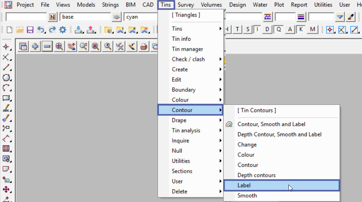This screenshot has width=362, height=202.
Task: Select the circle tool in left toolbar
Action: click(x=6, y=78)
